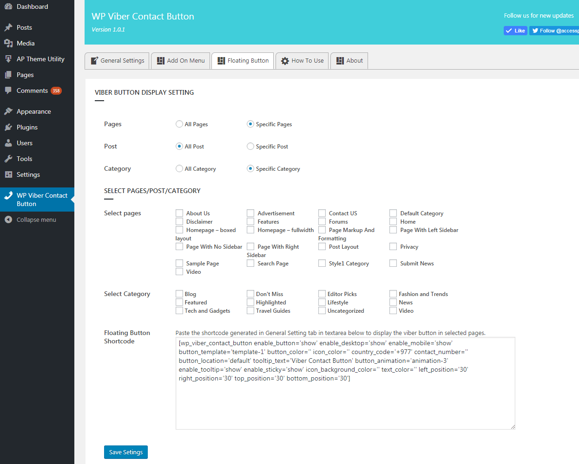Click the Appearance paintbrush icon
Image resolution: width=579 pixels, height=464 pixels.
8,111
